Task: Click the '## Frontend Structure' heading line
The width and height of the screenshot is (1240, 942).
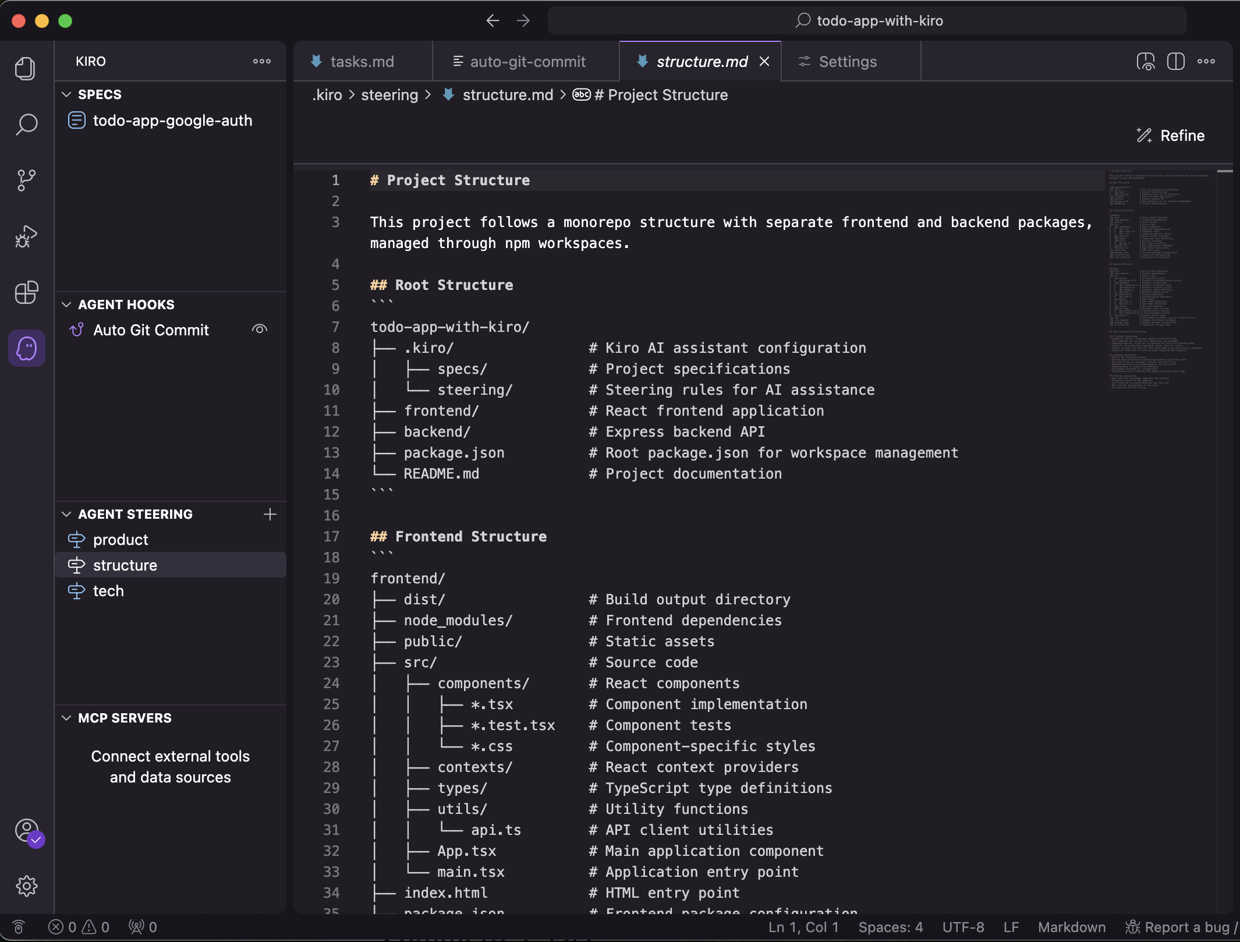Action: pyautogui.click(x=458, y=536)
